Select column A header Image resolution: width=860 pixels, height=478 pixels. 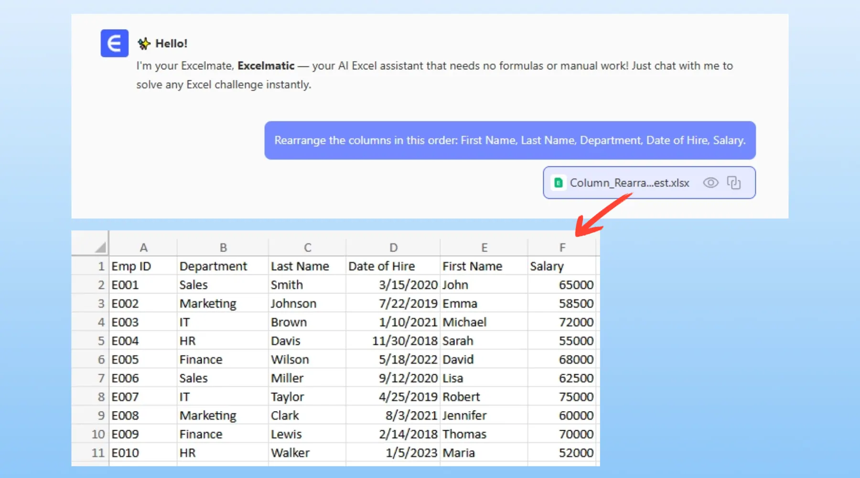(x=143, y=248)
